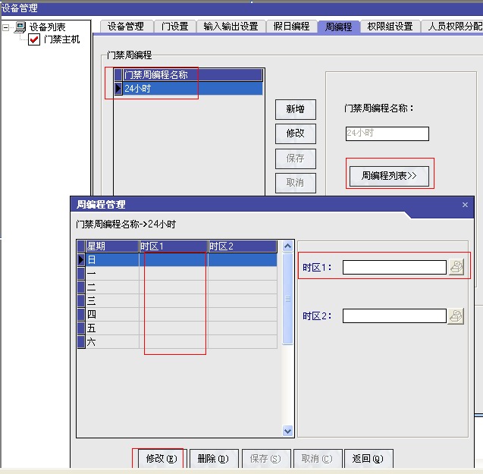Select the 24小时 schedule row
483x474 pixels.
[193, 89]
